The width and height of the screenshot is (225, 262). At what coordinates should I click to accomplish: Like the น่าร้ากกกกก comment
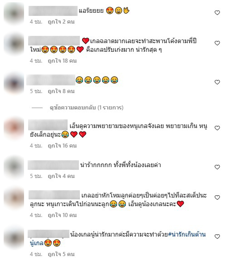coord(217,167)
